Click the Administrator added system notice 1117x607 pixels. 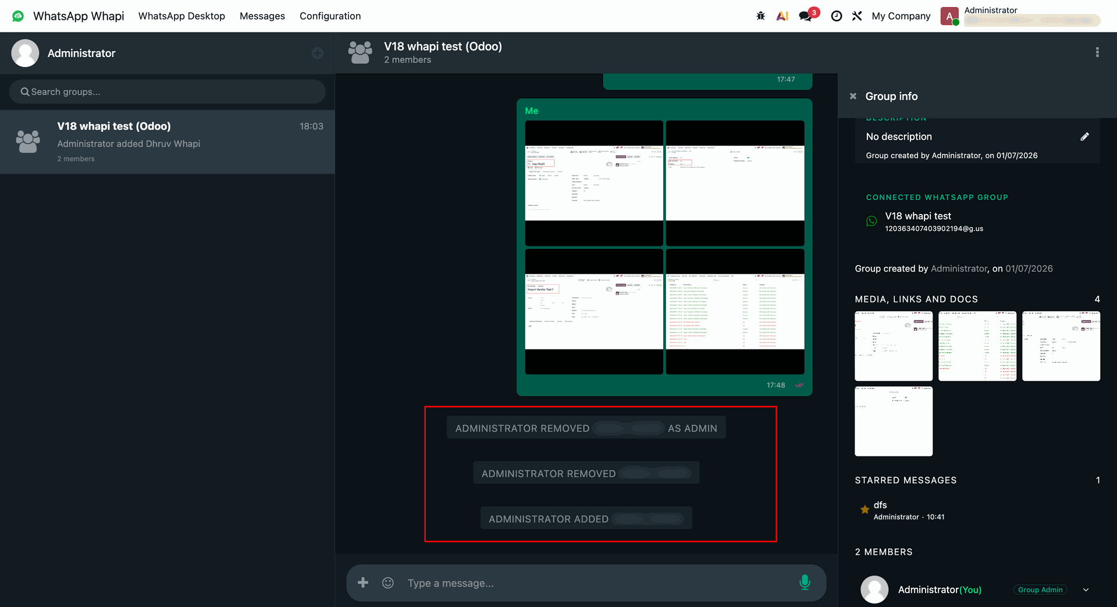586,519
